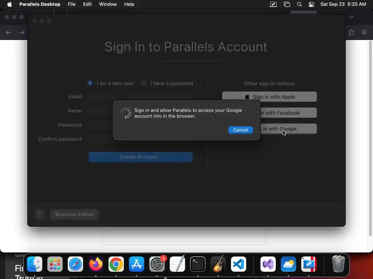Go back in background browser window
The height and width of the screenshot is (279, 373).
[9, 32]
